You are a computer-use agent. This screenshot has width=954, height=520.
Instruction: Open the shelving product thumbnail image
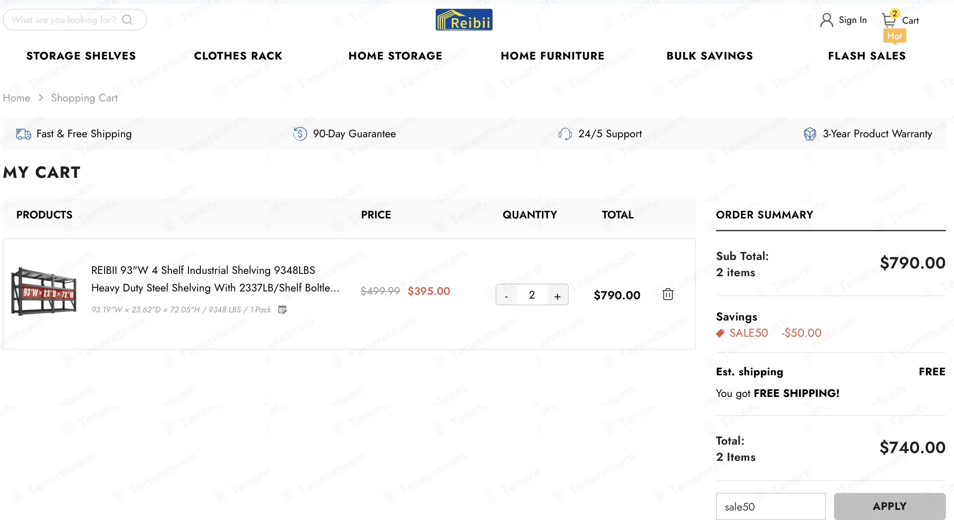coord(44,292)
